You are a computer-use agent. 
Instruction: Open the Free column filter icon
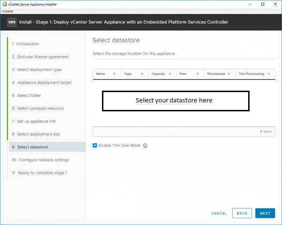(x=197, y=74)
